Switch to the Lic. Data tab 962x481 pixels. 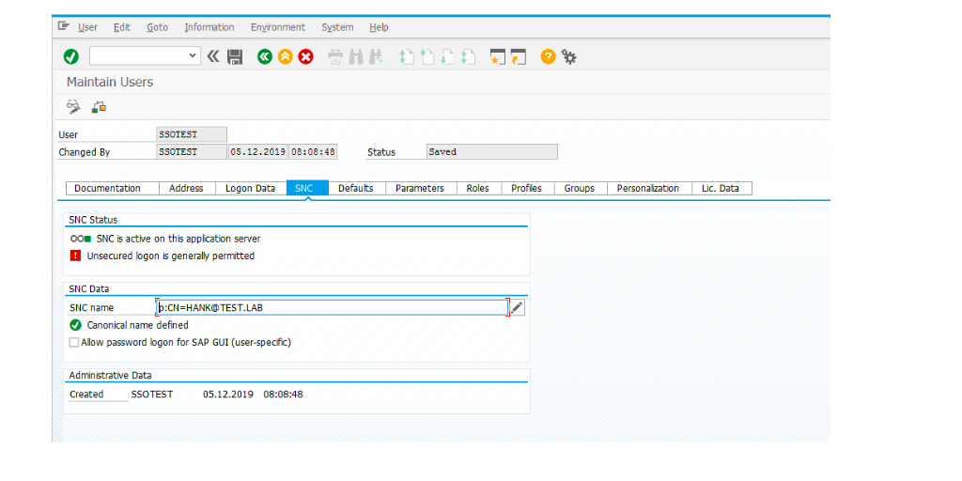point(721,188)
